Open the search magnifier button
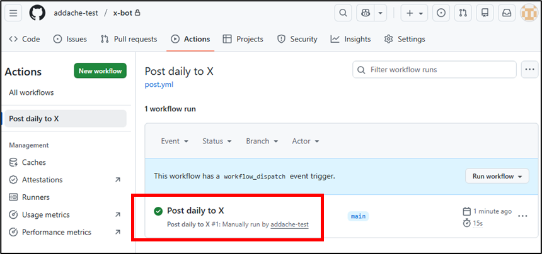This screenshot has height=254, width=542. pos(342,13)
